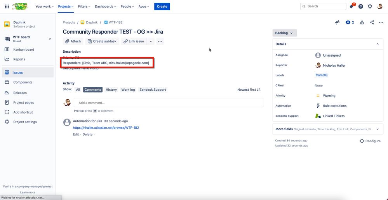
Task: Open the Apps menu
Action: [144, 7]
